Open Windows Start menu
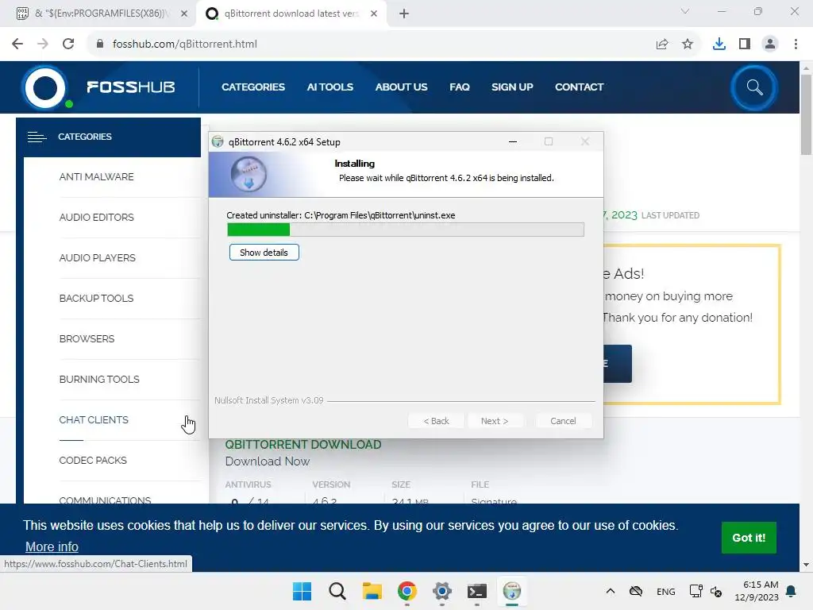Image resolution: width=813 pixels, height=610 pixels. coord(302,591)
